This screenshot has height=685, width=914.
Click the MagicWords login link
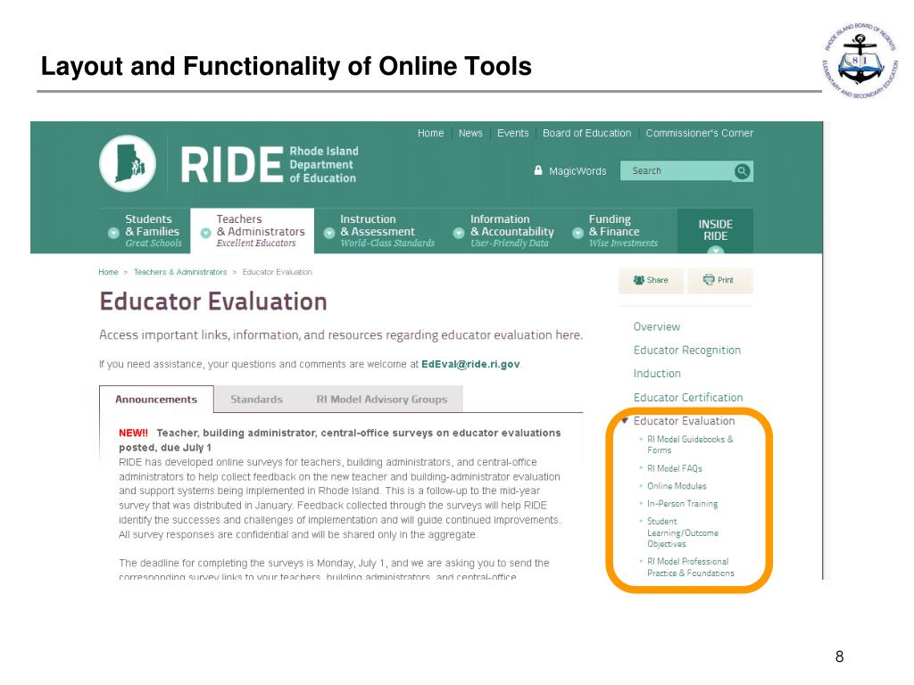click(x=577, y=171)
